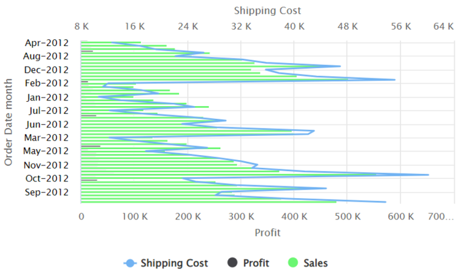Click the Jul-2012 axis label
This screenshot has width=466, height=274.
click(x=49, y=111)
